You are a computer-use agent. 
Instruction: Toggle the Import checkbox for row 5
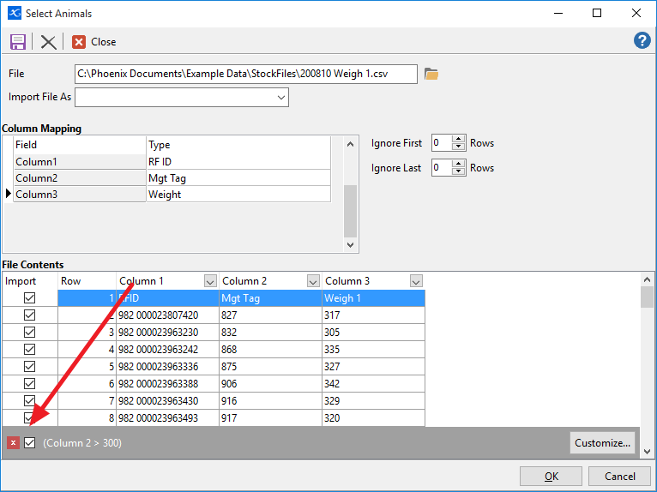pyautogui.click(x=29, y=367)
